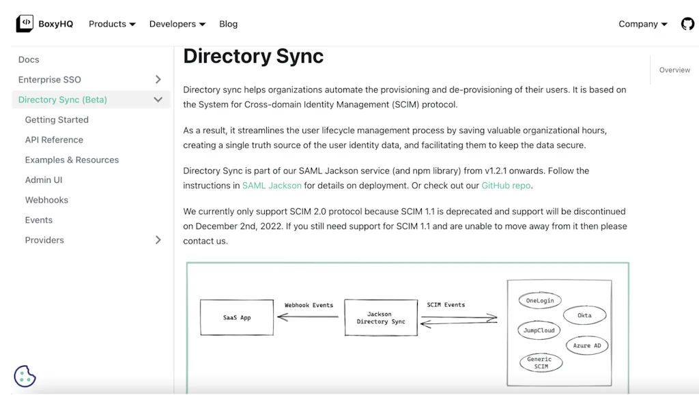Open the Webhooks documentation

pyautogui.click(x=46, y=199)
